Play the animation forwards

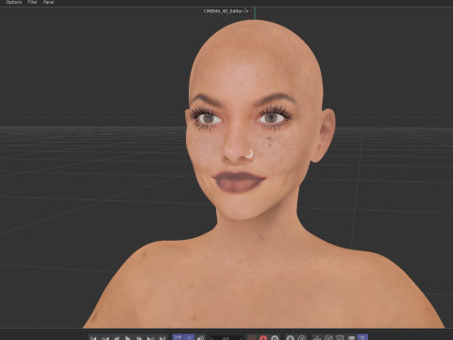127,338
